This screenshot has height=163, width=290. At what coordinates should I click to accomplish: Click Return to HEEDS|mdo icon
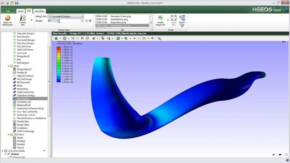(x=8, y=18)
